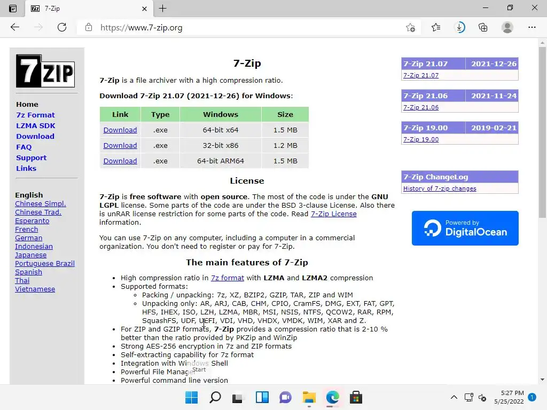This screenshot has height=410, width=547.
Task: Select the 7-Zip browser tab
Action: (x=89, y=9)
